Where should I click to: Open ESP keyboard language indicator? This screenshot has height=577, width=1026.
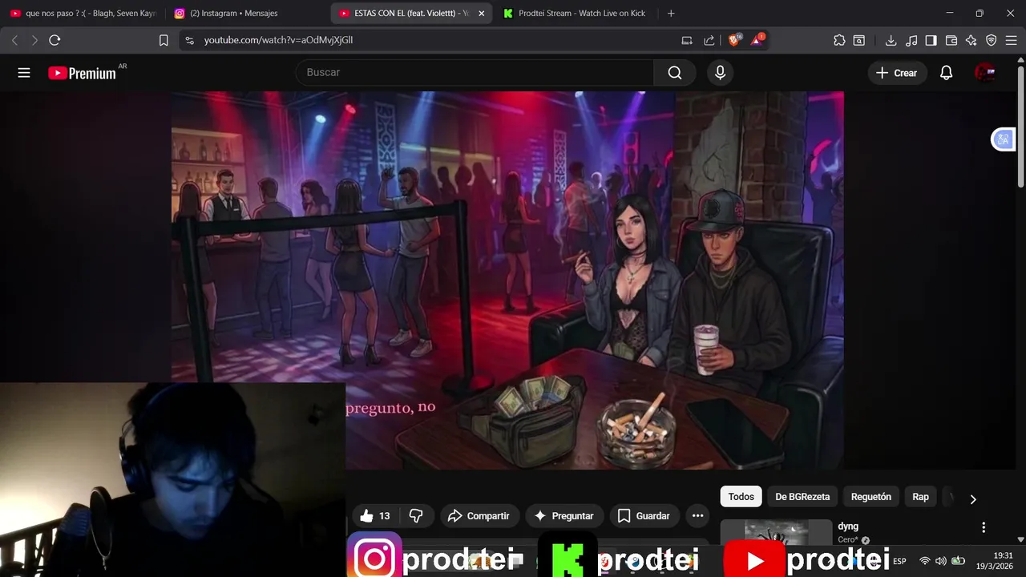pyautogui.click(x=899, y=561)
